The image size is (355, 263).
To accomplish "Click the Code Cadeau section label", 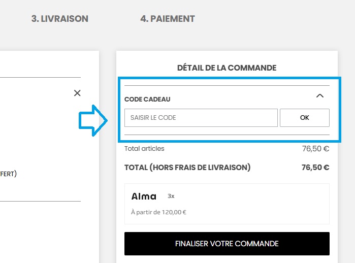I will [x=147, y=99].
